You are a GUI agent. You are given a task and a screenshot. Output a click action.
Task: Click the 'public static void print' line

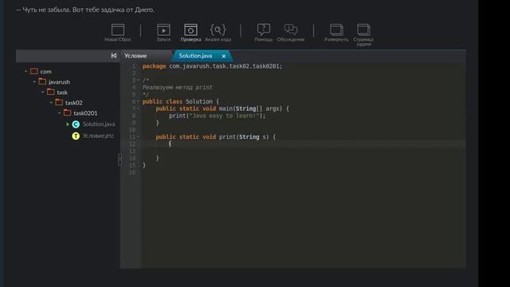[x=215, y=136]
